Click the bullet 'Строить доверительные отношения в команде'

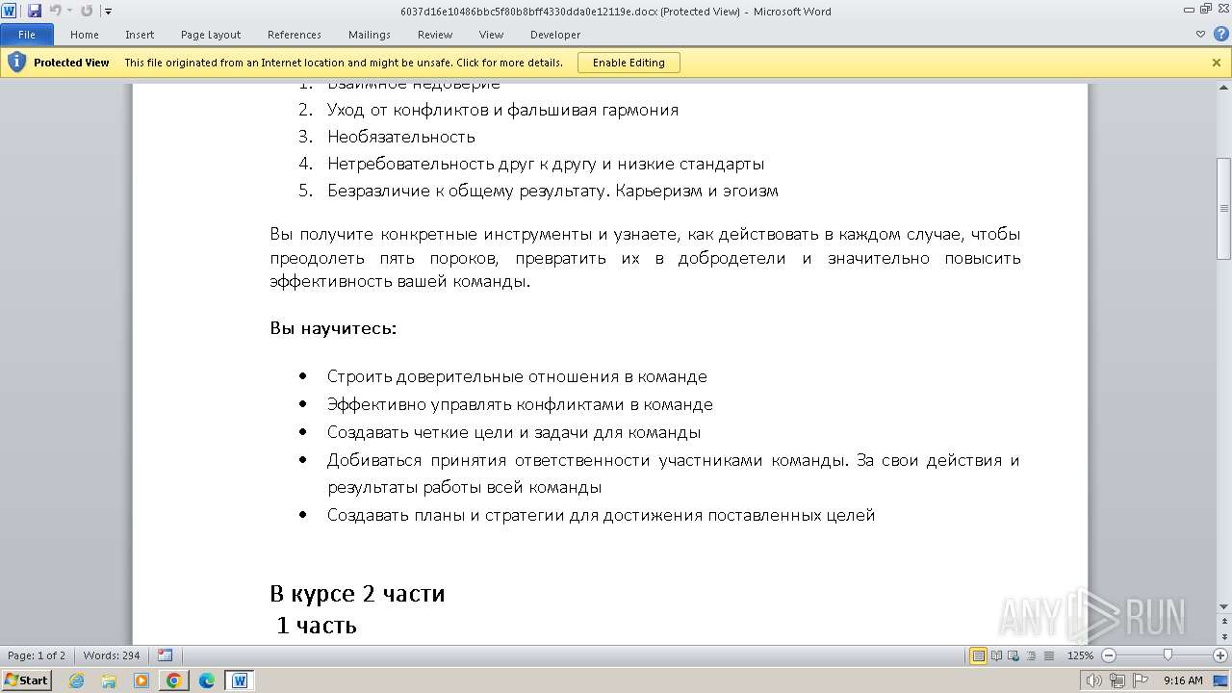517,376
